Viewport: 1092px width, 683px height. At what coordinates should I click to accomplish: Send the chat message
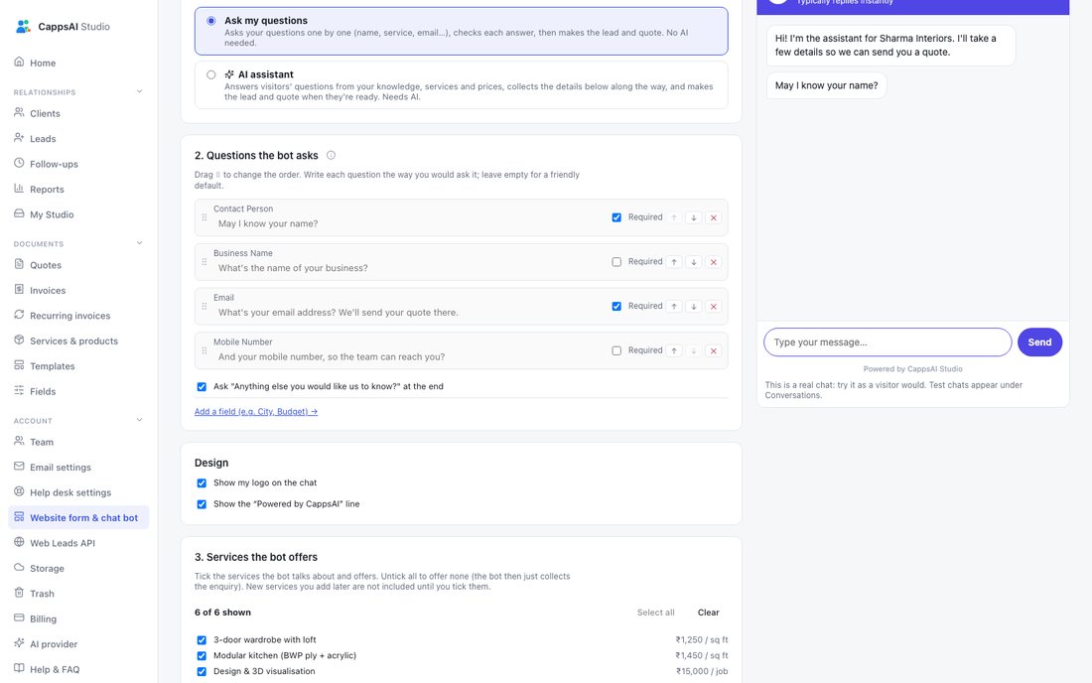click(1039, 341)
